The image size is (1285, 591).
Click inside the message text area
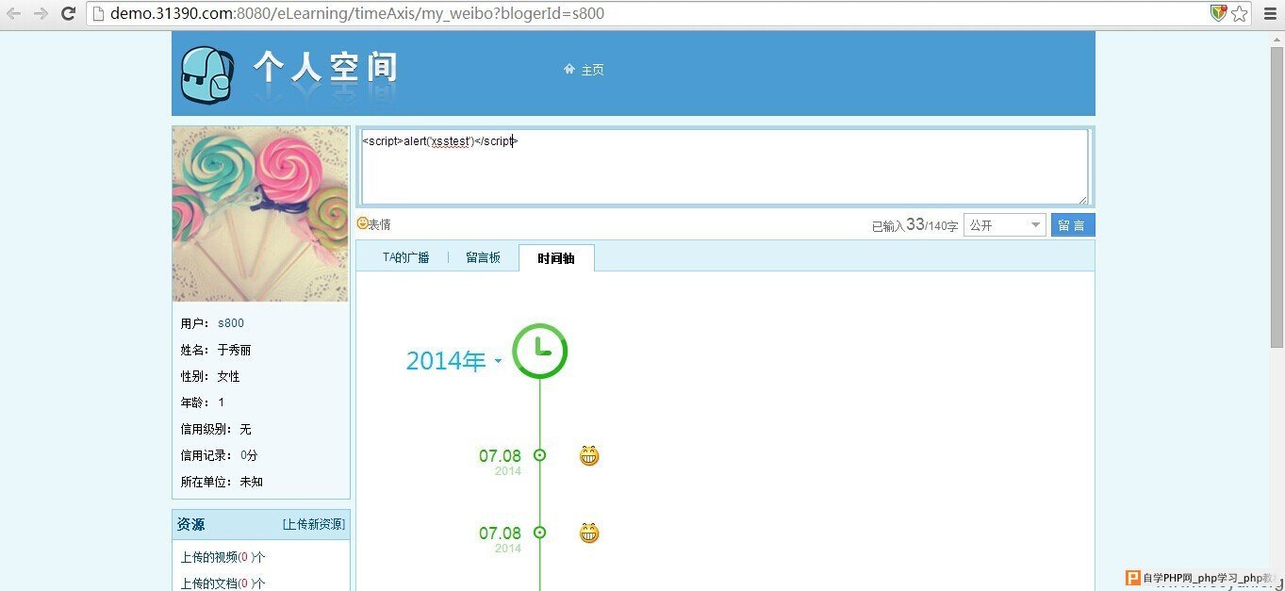724,167
